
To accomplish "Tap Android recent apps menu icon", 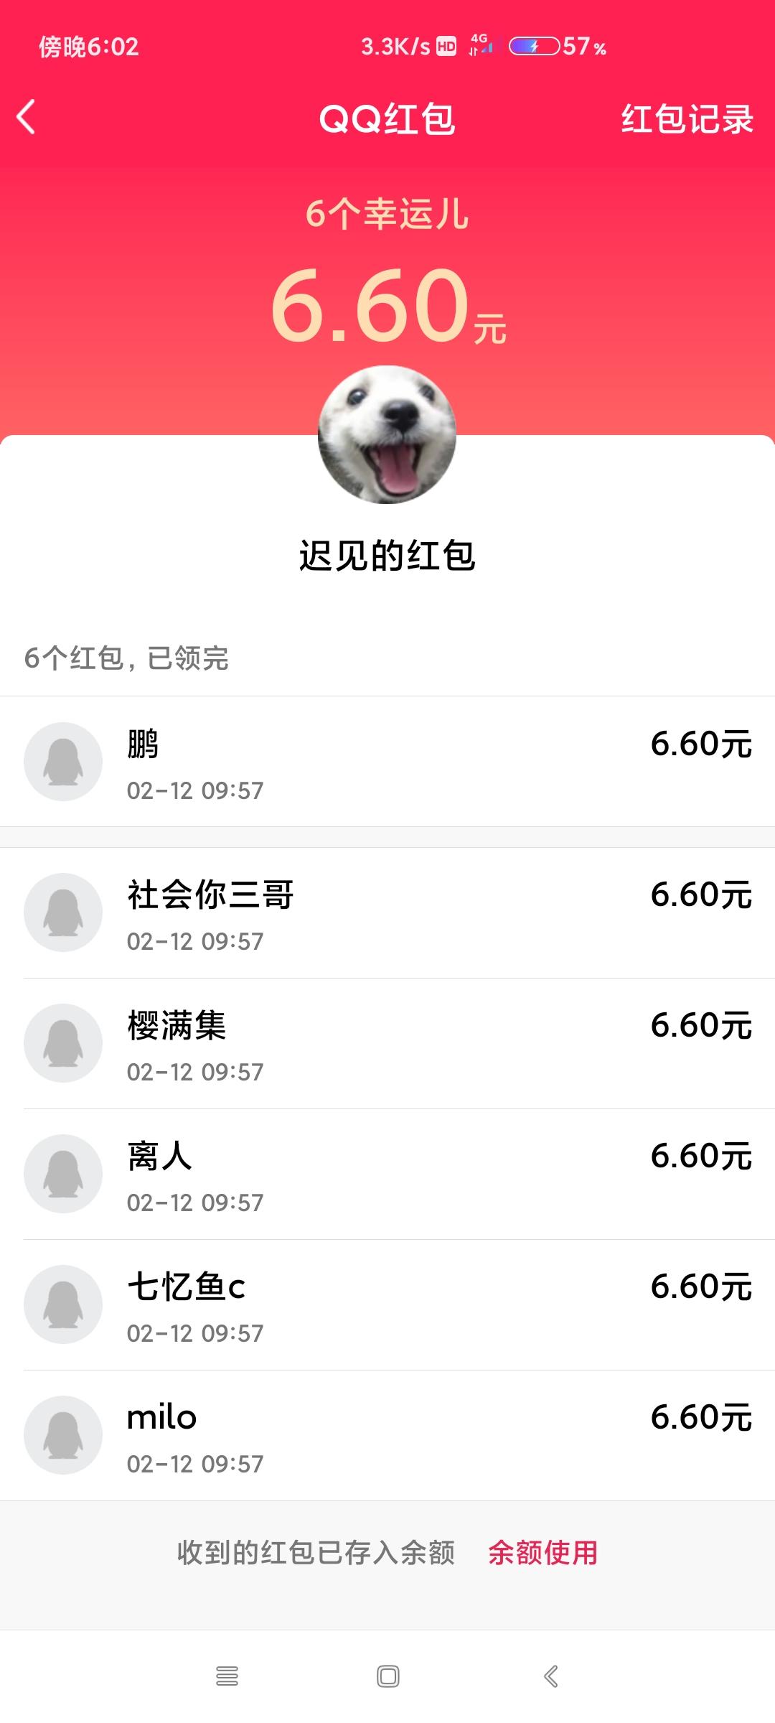I will click(227, 1676).
